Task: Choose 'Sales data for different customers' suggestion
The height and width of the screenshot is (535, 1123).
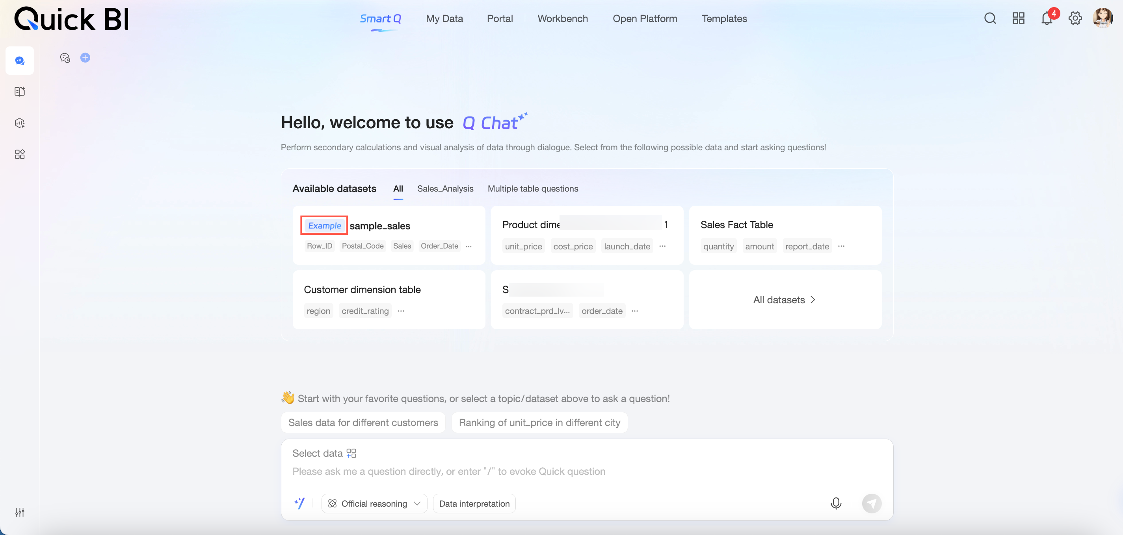Action: (363, 422)
